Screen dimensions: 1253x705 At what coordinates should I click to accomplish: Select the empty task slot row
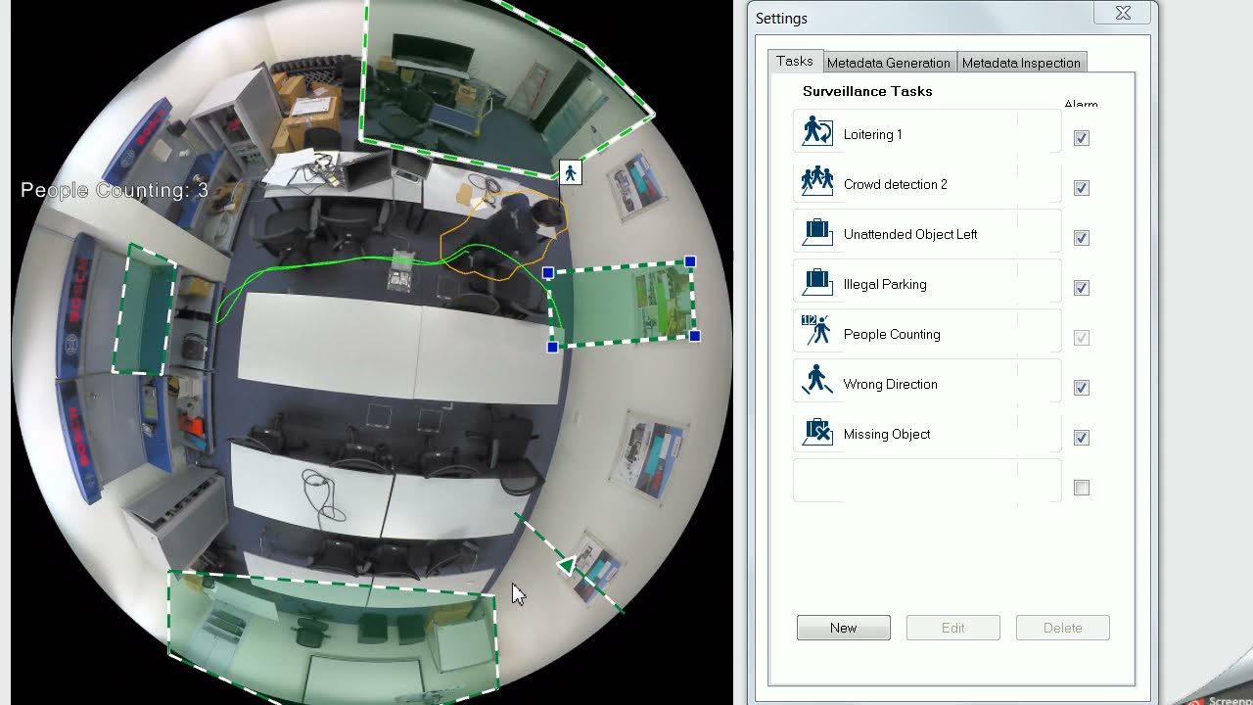point(927,482)
